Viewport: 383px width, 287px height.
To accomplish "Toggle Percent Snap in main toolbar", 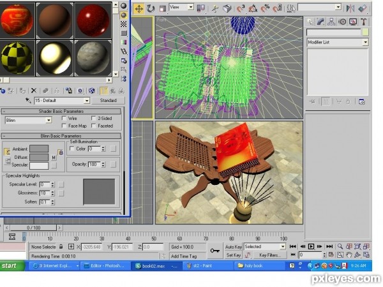I will click(x=265, y=9).
